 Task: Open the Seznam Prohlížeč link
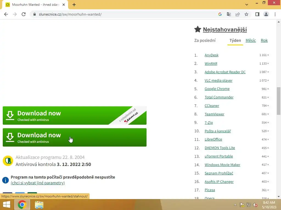click(219, 173)
